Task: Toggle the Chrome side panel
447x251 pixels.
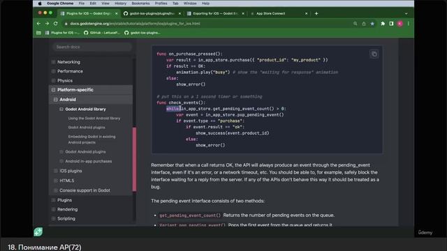Action: [391, 24]
